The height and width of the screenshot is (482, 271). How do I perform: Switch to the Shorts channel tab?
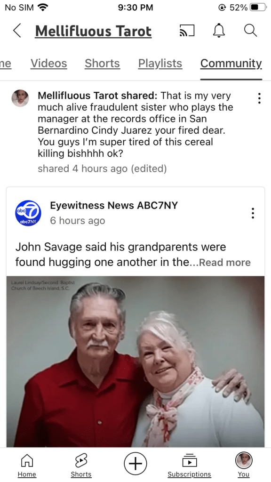click(102, 64)
